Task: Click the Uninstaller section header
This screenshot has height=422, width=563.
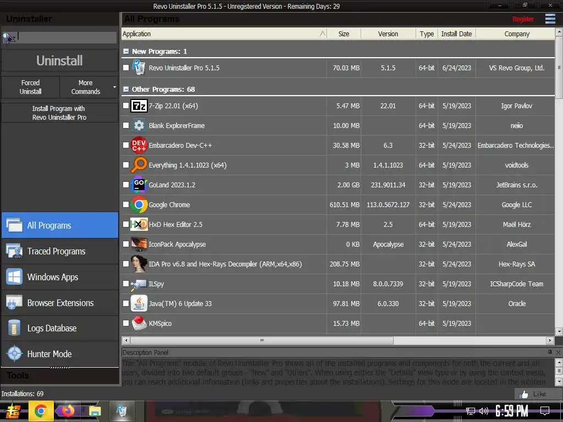Action: (x=60, y=19)
